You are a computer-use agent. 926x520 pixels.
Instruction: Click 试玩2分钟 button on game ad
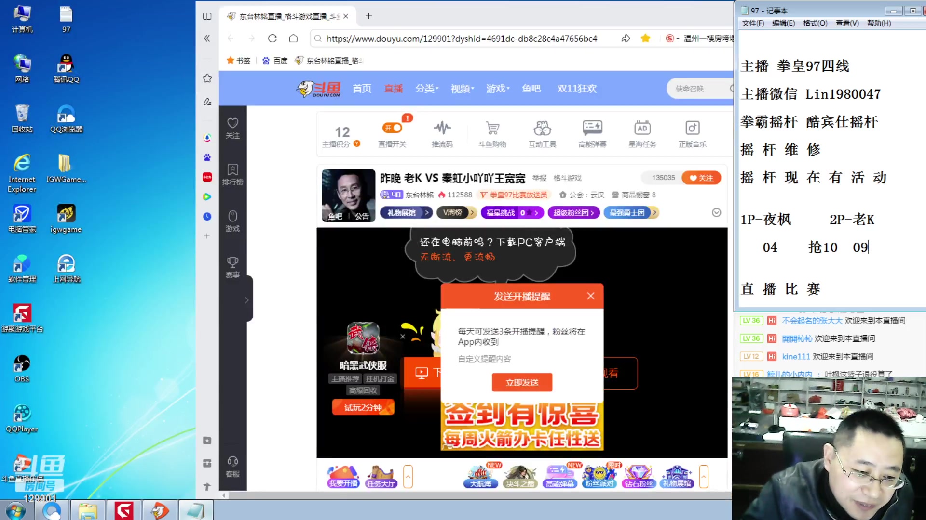363,407
